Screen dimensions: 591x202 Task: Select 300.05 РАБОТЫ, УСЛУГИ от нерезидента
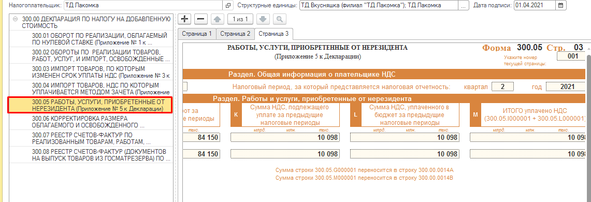(90, 105)
